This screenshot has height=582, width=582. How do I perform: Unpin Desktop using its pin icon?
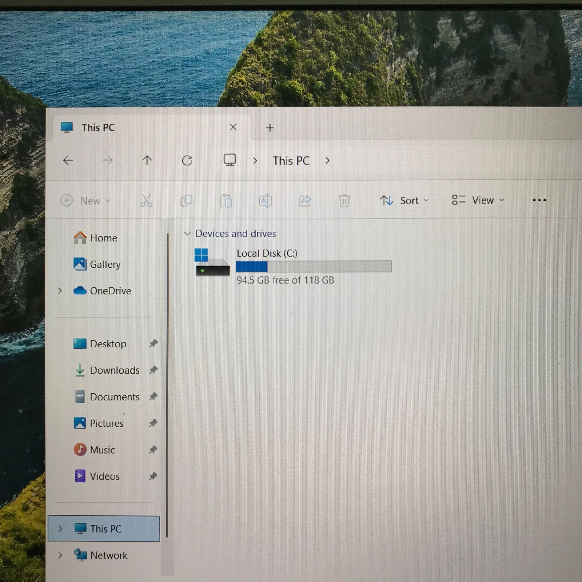pos(153,343)
